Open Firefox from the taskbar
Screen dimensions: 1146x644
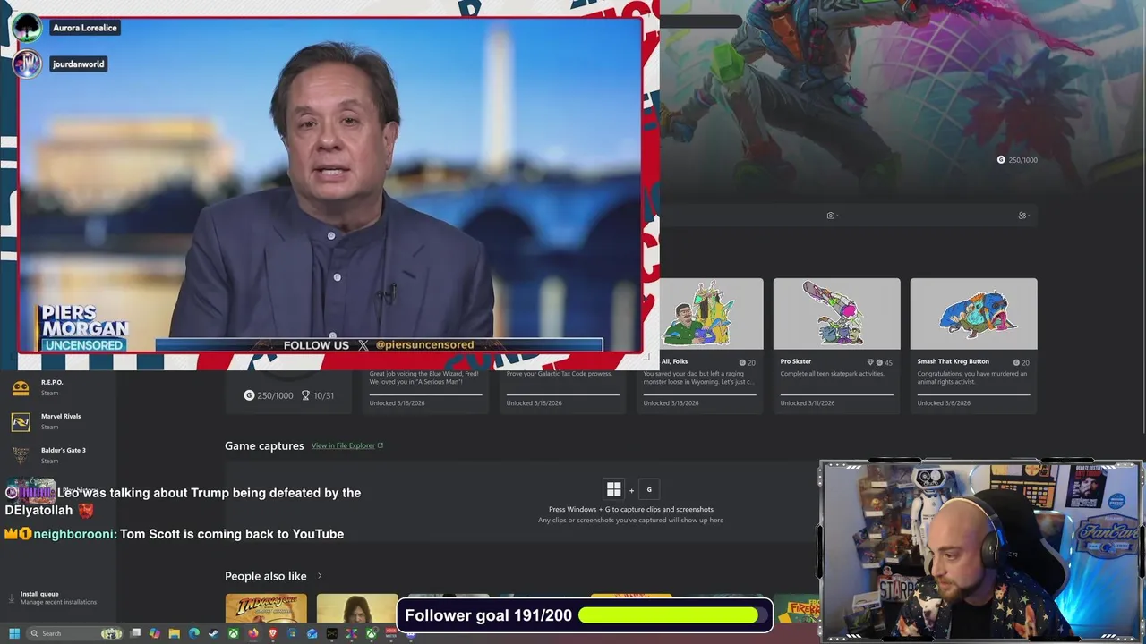[x=253, y=633]
